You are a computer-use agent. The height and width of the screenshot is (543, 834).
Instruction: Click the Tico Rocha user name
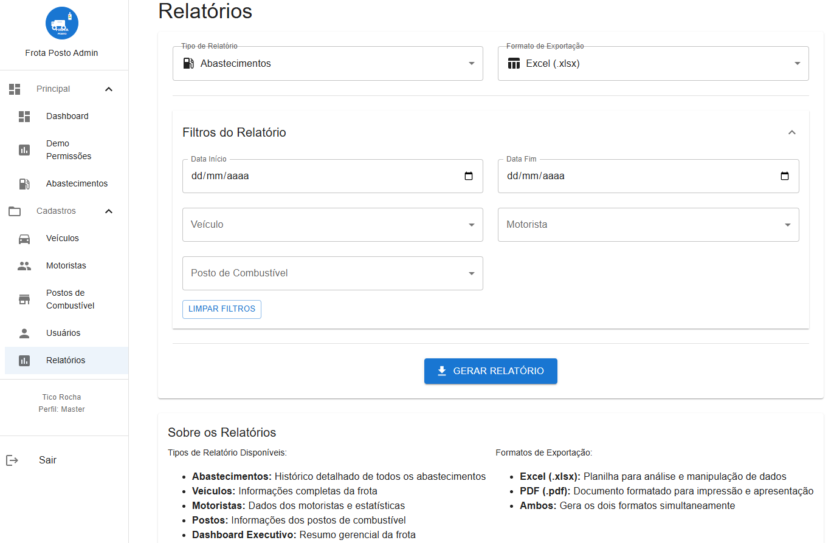click(61, 397)
